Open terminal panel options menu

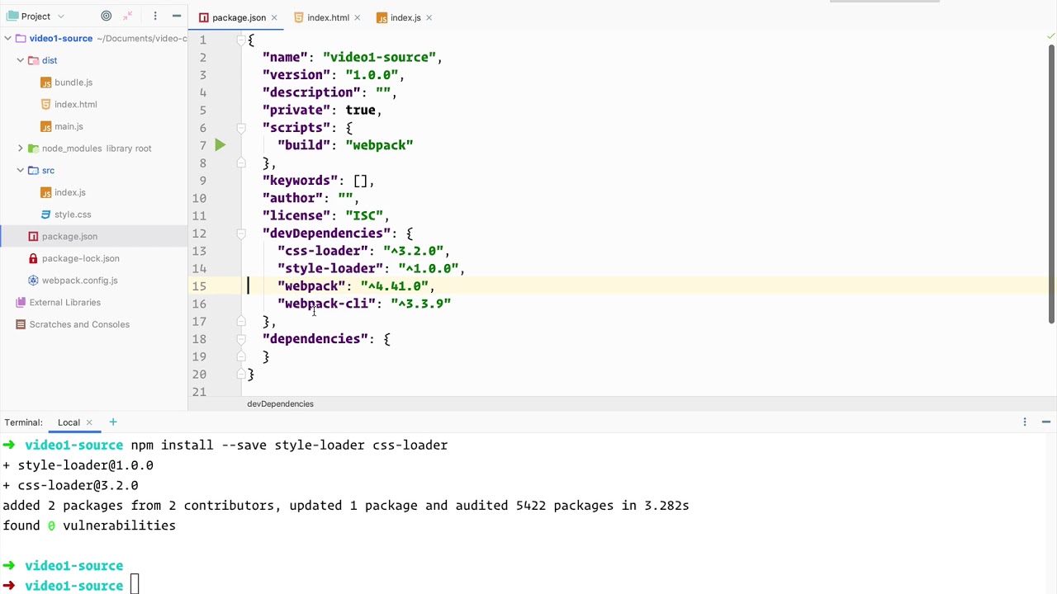[x=1025, y=422]
